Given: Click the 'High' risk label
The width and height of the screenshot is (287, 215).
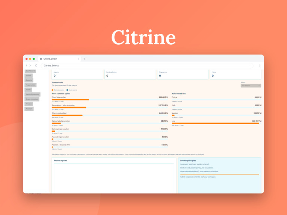Looking at the screenshot, I should coord(174,105).
